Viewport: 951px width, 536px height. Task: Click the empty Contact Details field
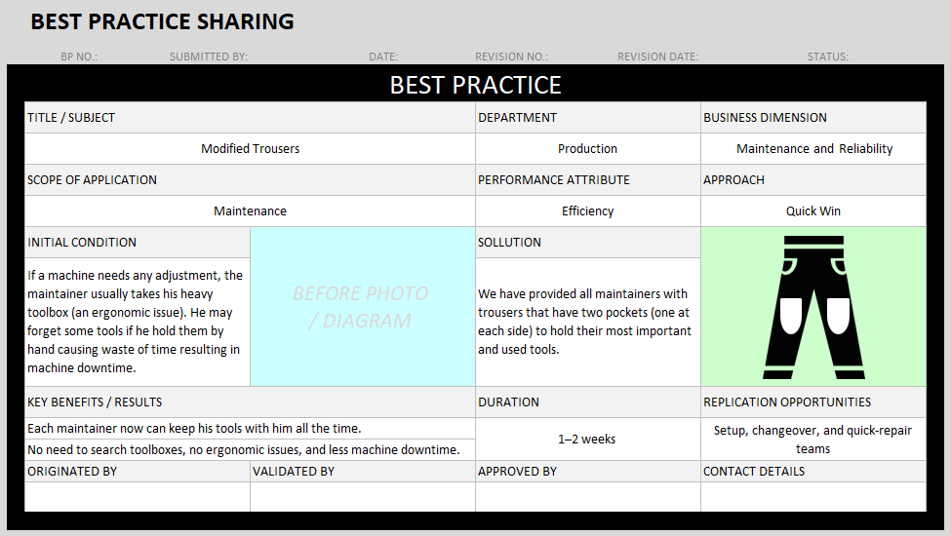point(813,496)
